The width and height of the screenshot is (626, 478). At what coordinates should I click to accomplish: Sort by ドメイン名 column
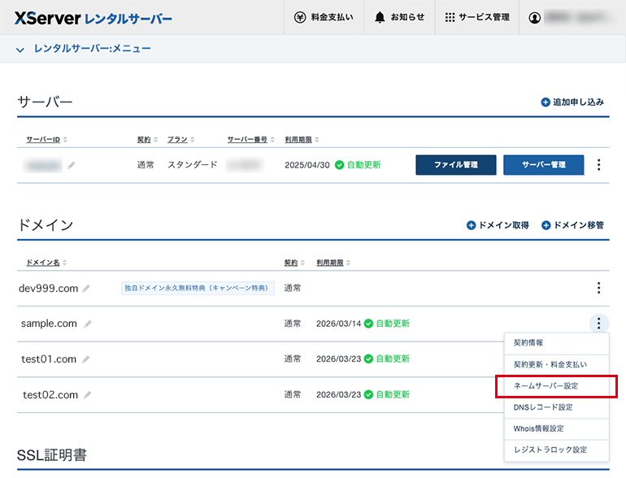46,263
